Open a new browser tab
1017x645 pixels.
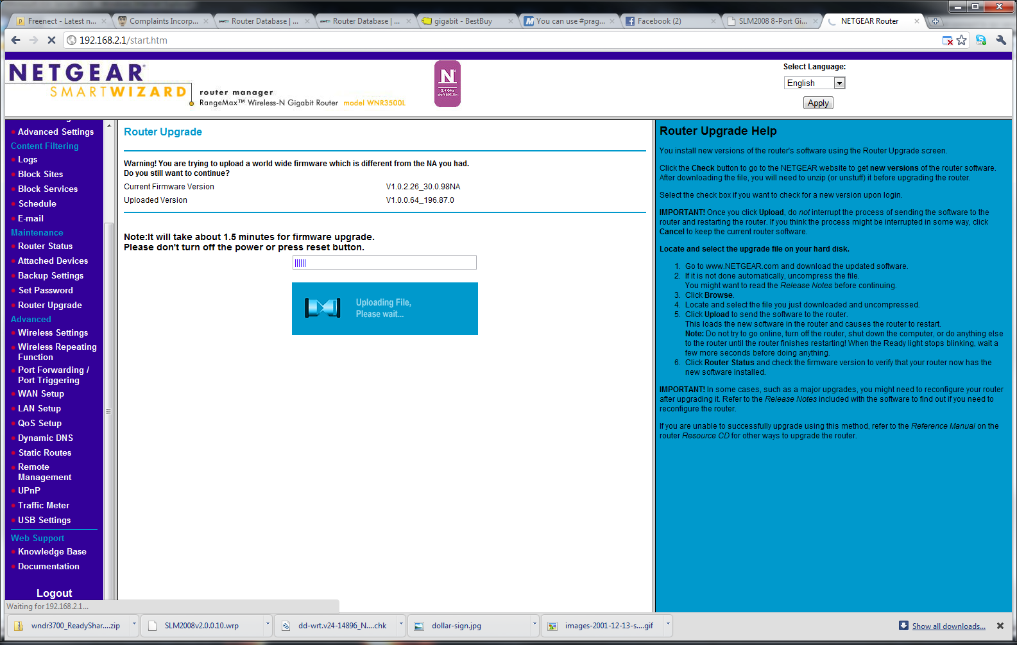tap(936, 21)
